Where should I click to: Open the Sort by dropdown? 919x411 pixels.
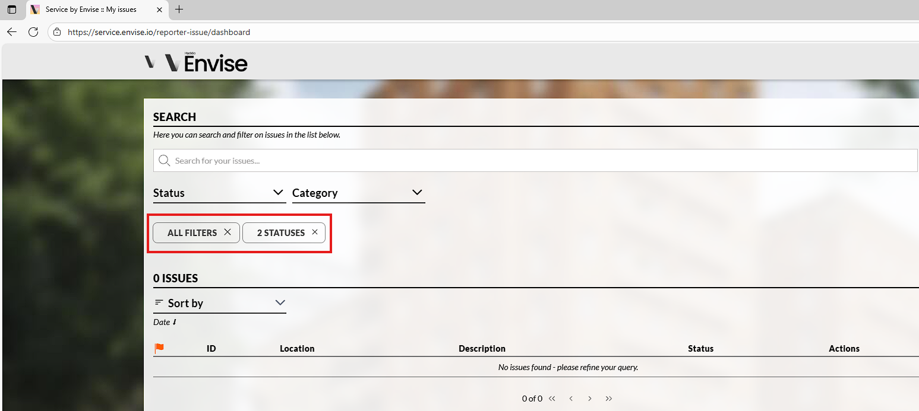click(219, 303)
